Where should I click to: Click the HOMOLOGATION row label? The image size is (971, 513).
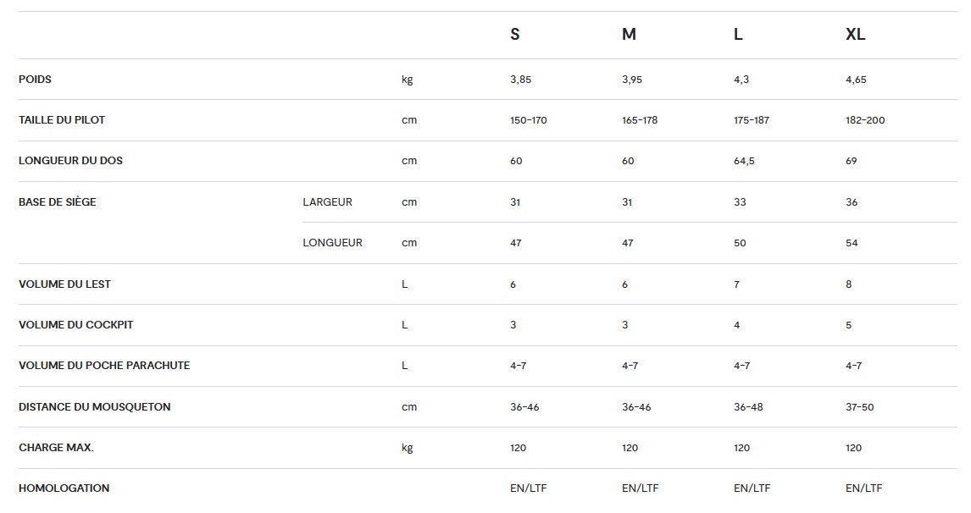64,488
